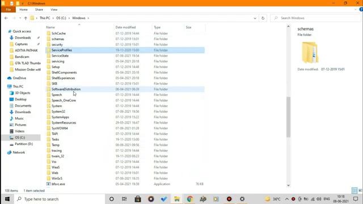
Task: Open File Explorer taskbar icon
Action: point(176,199)
